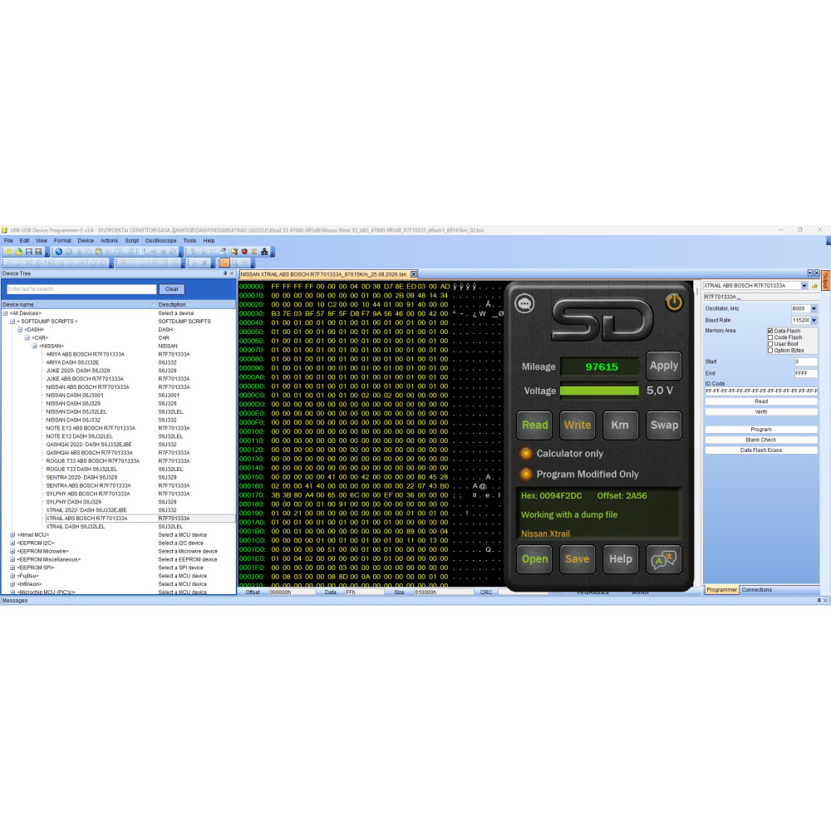Viewport: 831px width, 831px height.
Task: Select QASHQAI ABS BOSCH R7F701333A tree row
Action: click(89, 453)
